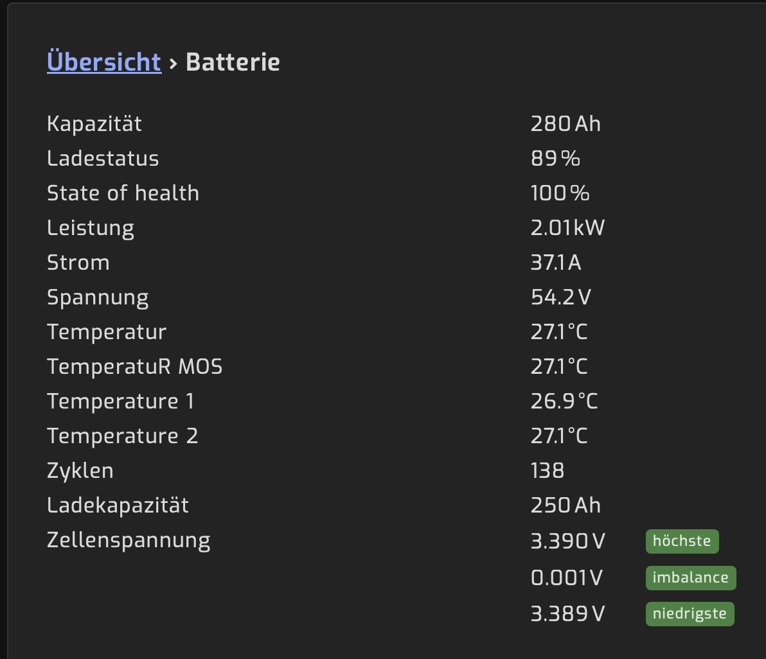This screenshot has height=659, width=766.
Task: Click the Spannung 54.2 V value
Action: pos(560,297)
